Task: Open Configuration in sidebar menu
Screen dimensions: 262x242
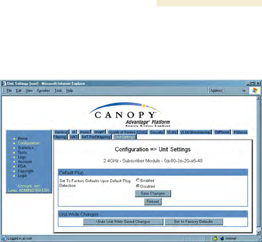Action: pos(29,143)
